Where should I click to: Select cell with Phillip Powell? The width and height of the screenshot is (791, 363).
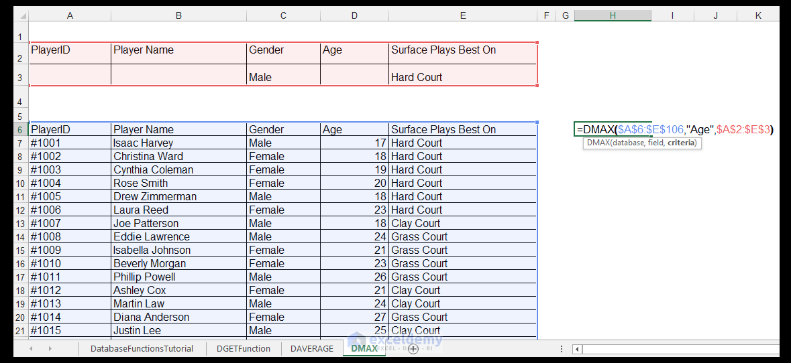tap(178, 277)
